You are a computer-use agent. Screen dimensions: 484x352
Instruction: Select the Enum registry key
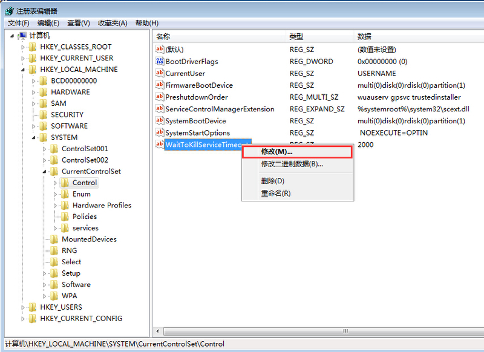tap(82, 194)
